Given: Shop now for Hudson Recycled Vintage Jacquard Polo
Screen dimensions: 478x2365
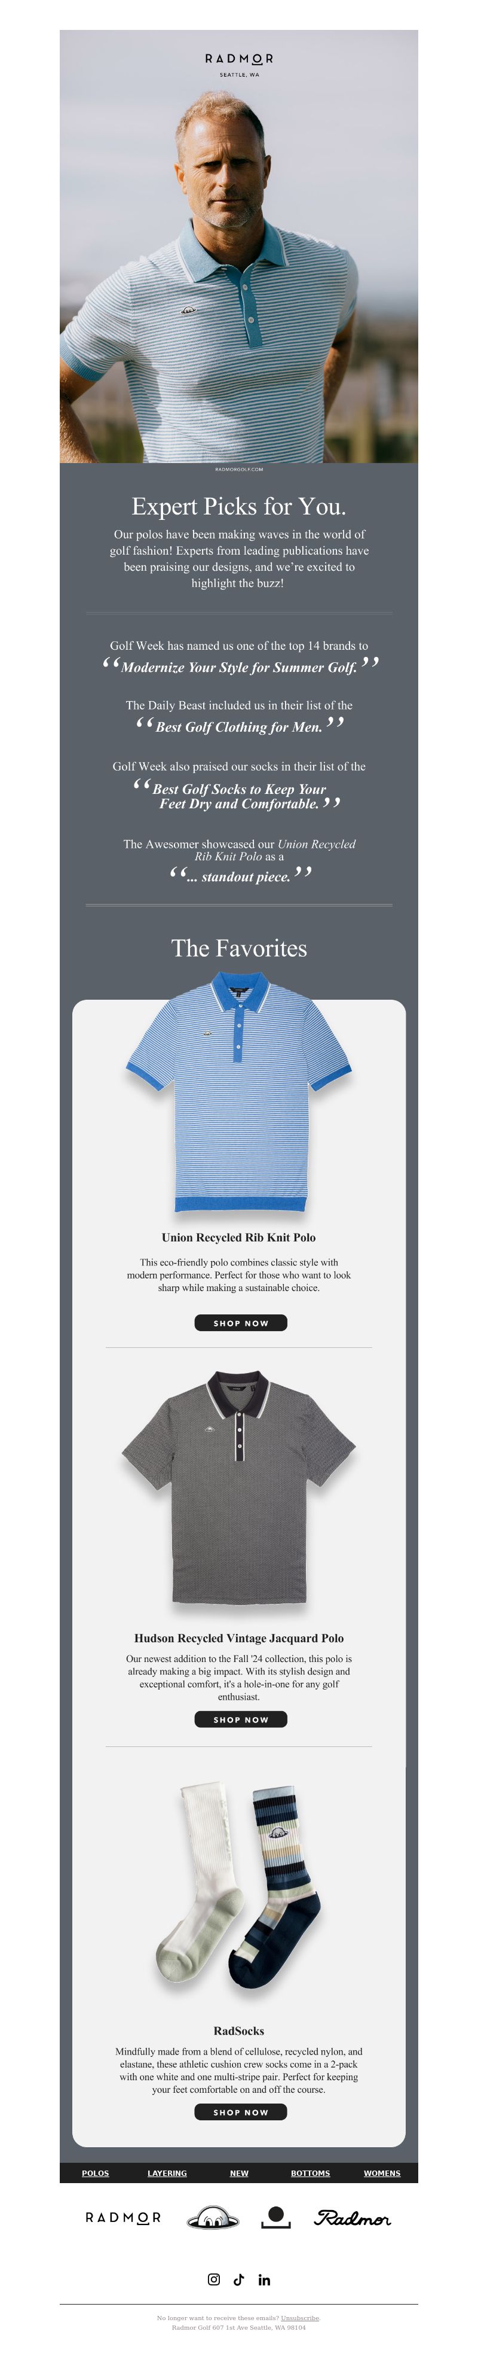Looking at the screenshot, I should 240,1719.
